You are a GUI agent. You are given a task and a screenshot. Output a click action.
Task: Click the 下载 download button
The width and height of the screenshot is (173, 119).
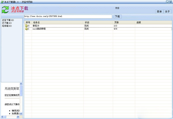click(x=117, y=16)
